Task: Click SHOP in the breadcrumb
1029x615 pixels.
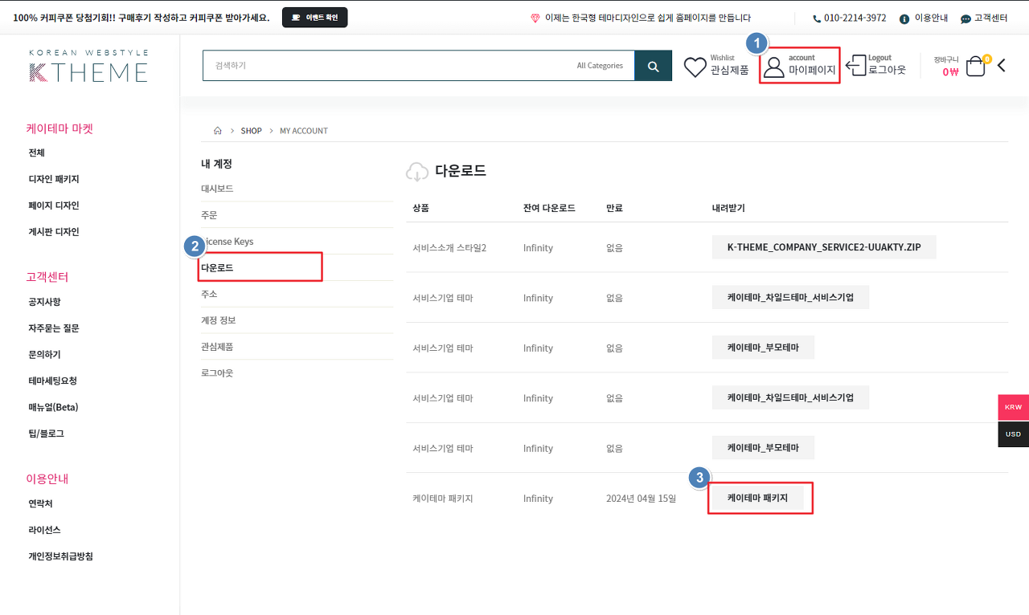Action: coord(252,131)
